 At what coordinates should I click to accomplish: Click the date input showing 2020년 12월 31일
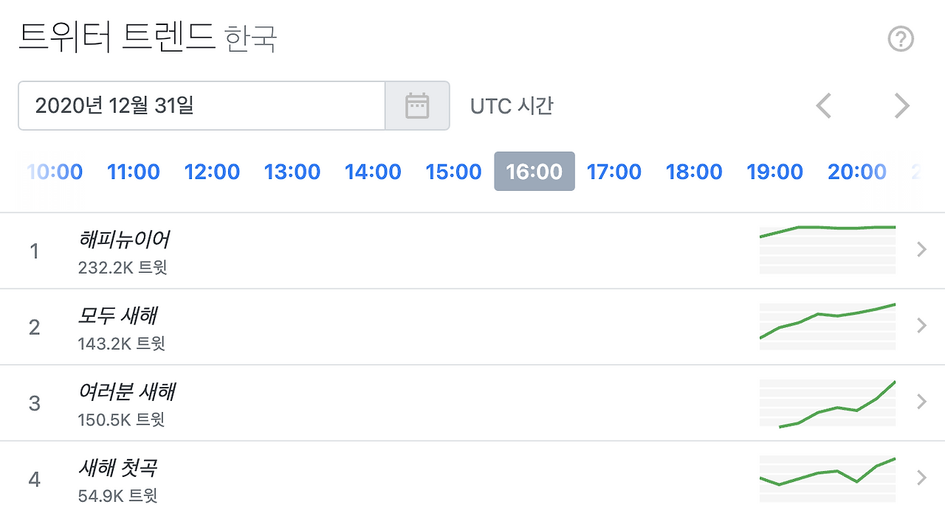(x=201, y=105)
